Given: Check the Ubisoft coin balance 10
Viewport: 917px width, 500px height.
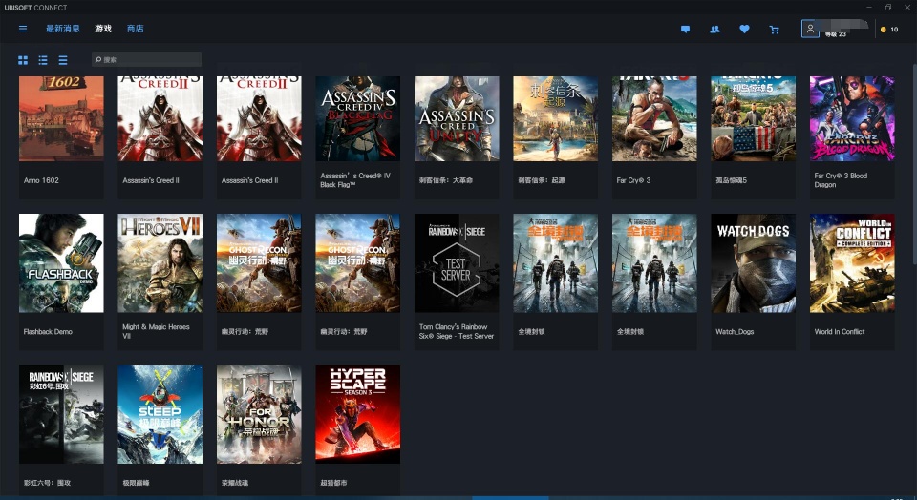Looking at the screenshot, I should point(889,30).
